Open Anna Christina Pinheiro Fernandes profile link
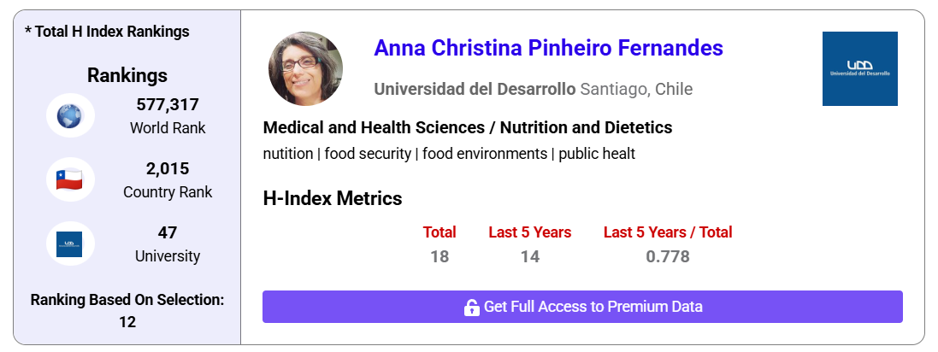This screenshot has width=938, height=352. tap(548, 48)
